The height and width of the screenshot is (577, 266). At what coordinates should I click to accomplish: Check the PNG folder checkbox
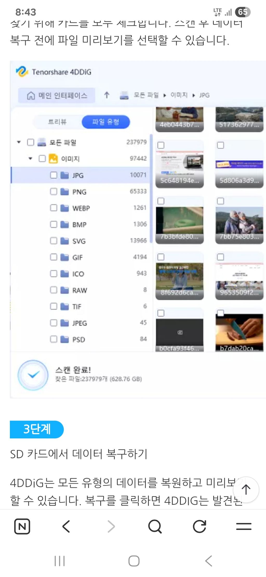pyautogui.click(x=54, y=192)
